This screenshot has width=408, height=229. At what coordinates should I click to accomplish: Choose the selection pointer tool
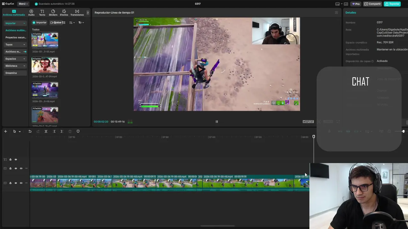[14, 131]
